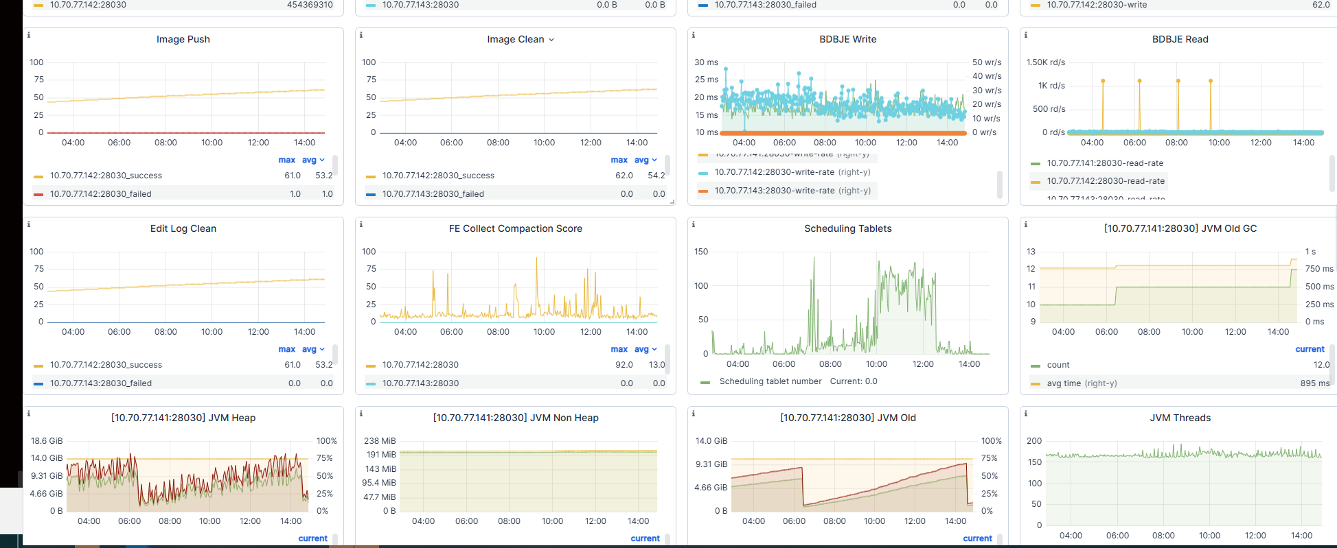
Task: Toggle 10.70.77.143:28030_failed series in Image Clean
Action: click(433, 194)
